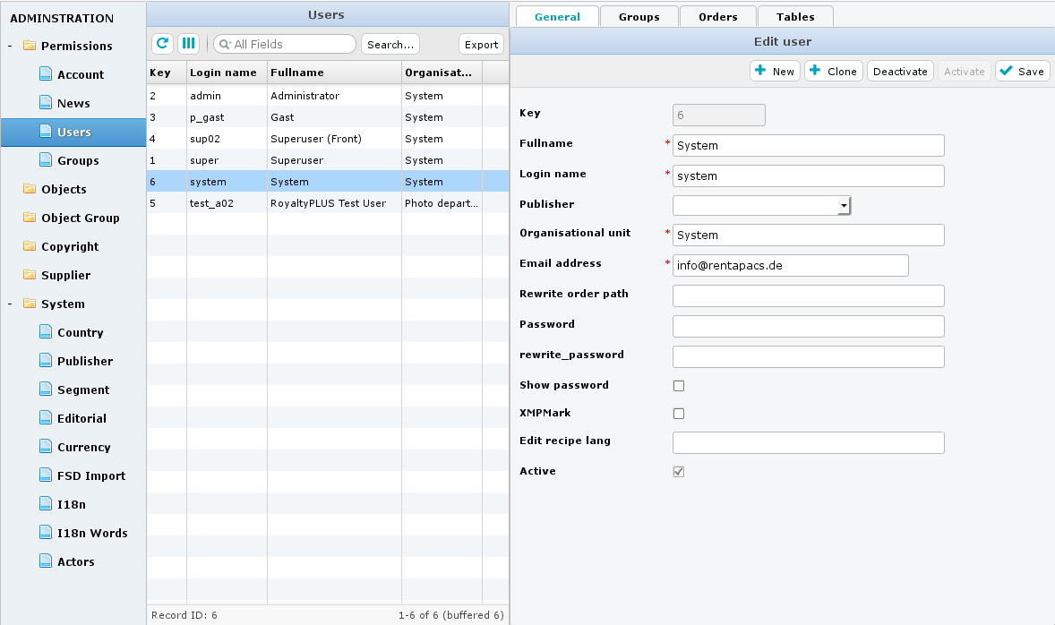Viewport: 1055px width, 625px height.
Task: Open the Publisher document in System
Action: point(84,361)
